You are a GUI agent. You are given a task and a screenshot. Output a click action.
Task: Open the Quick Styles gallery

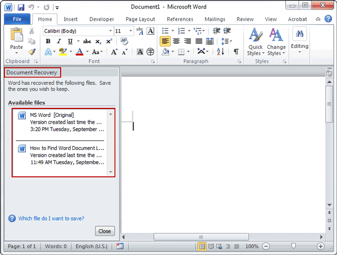tap(255, 42)
